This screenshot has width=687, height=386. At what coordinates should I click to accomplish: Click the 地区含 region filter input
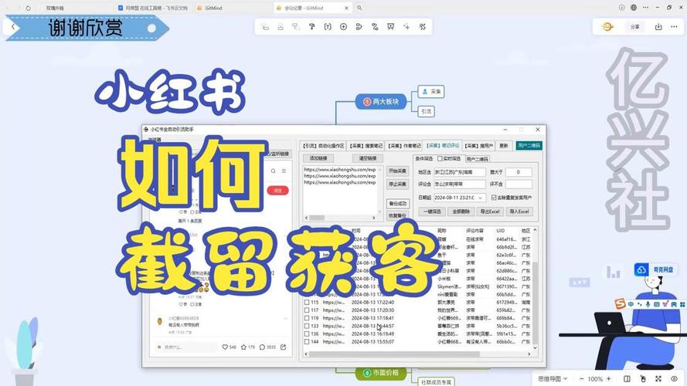[460, 172]
